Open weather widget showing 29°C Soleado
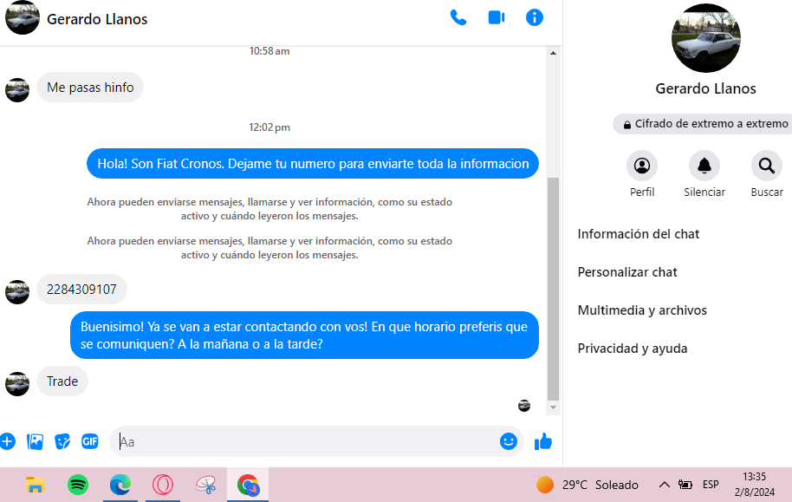 tap(588, 485)
